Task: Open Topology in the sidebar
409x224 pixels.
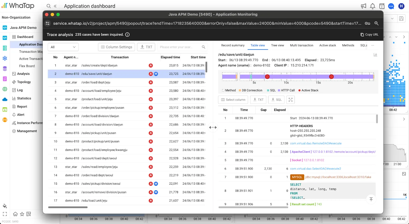Action: click(x=24, y=82)
